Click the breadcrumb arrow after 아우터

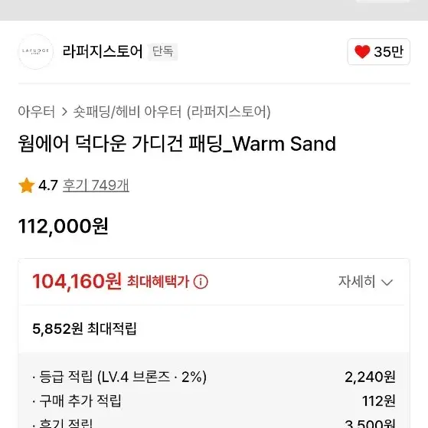64,112
